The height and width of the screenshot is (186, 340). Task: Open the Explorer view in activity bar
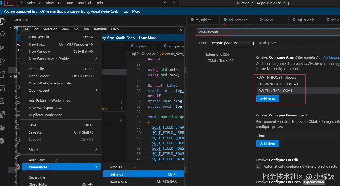2,21
